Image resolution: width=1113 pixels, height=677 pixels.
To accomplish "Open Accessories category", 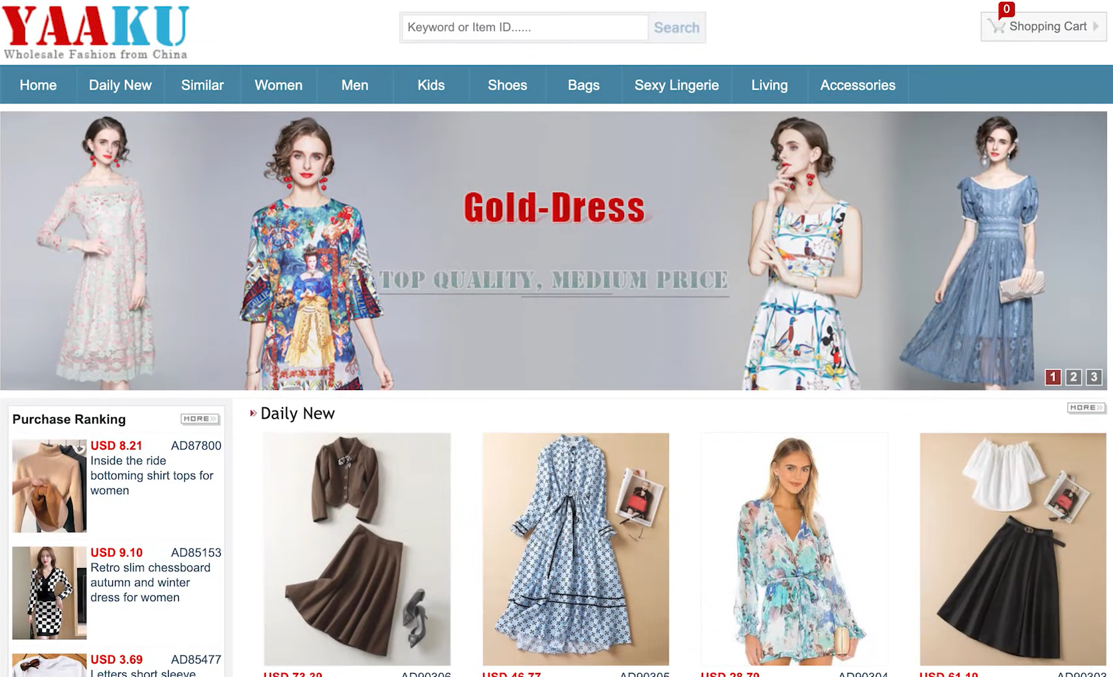I will click(857, 85).
